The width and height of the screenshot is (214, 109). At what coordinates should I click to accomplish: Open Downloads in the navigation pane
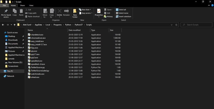click(x=13, y=40)
